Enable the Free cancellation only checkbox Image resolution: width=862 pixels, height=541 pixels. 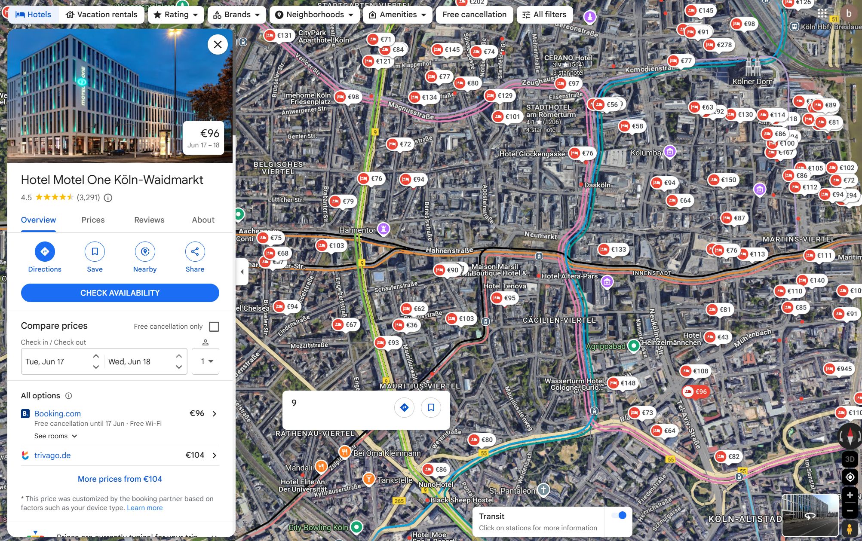214,327
